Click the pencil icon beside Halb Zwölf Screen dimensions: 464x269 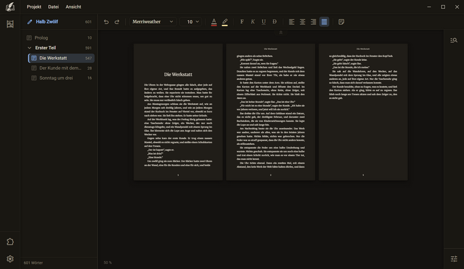[x=30, y=21]
